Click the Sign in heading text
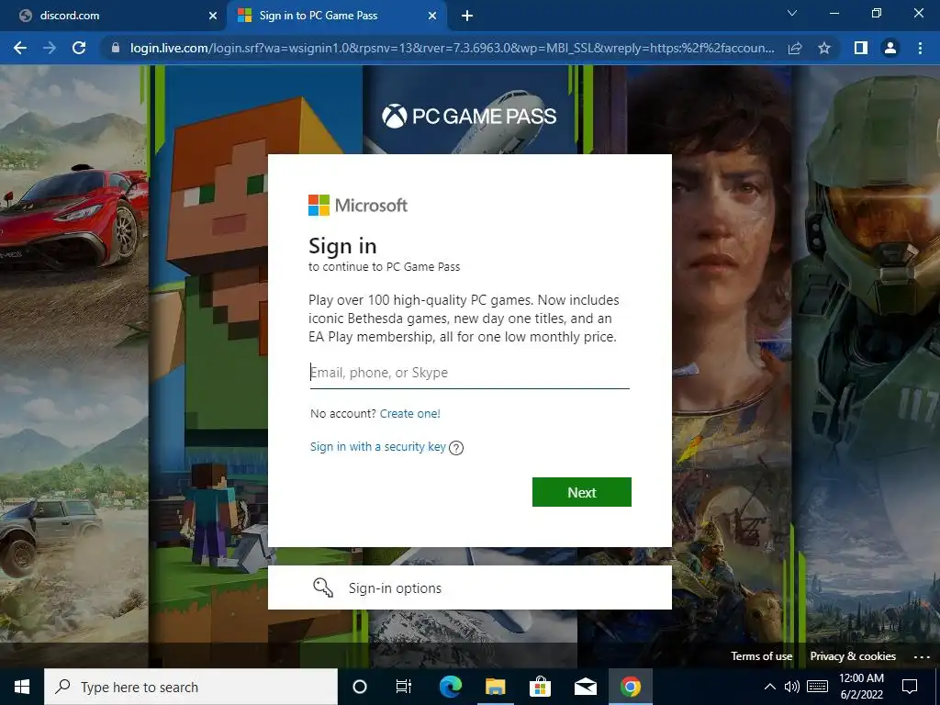This screenshot has width=940, height=705. 342,246
